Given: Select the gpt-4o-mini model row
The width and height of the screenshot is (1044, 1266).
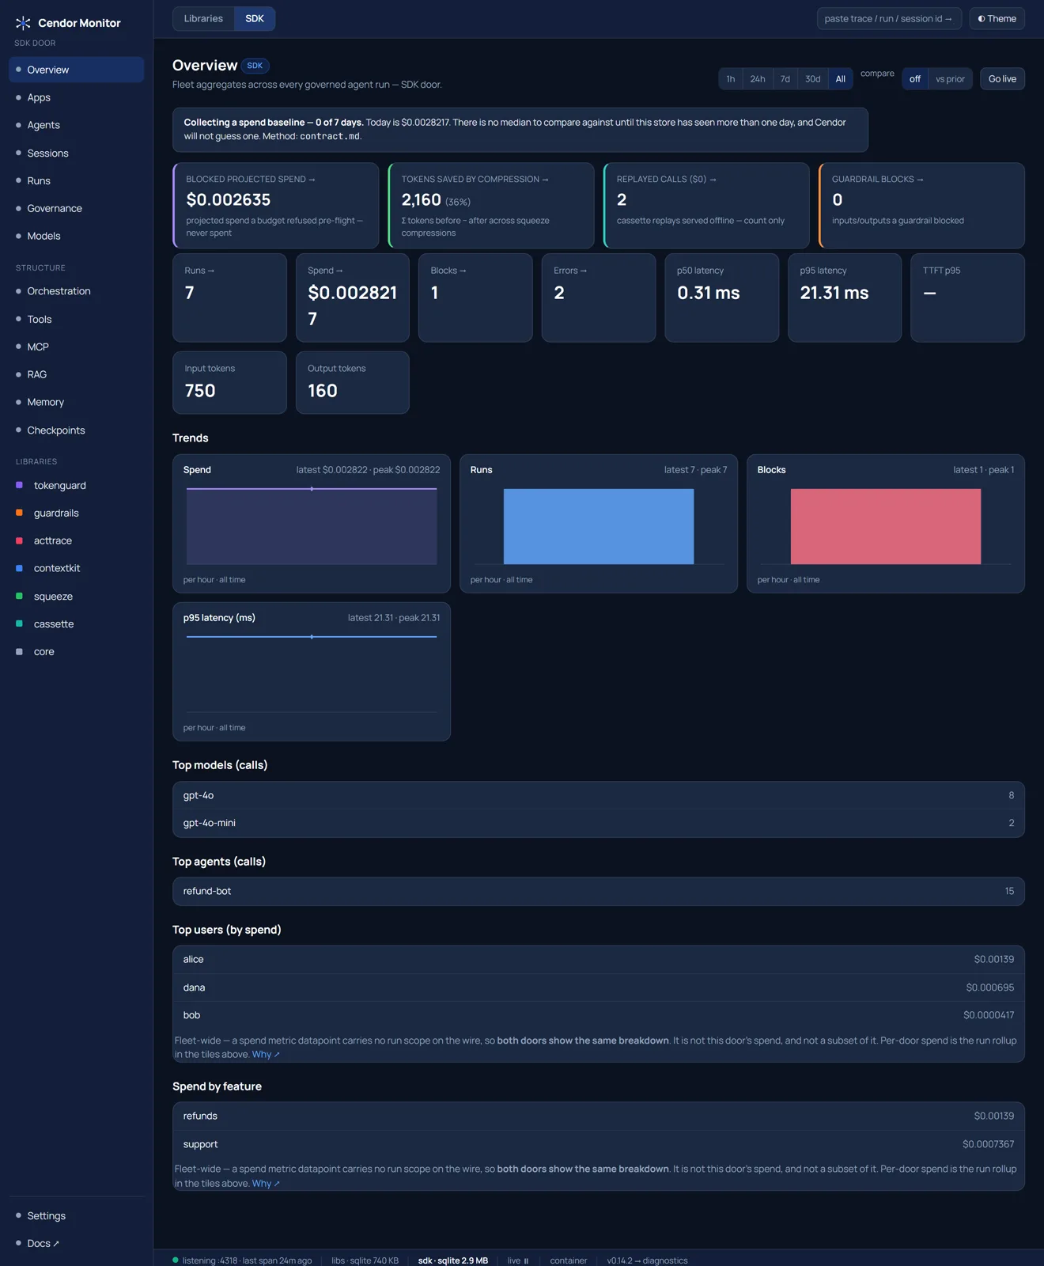Looking at the screenshot, I should click(599, 823).
